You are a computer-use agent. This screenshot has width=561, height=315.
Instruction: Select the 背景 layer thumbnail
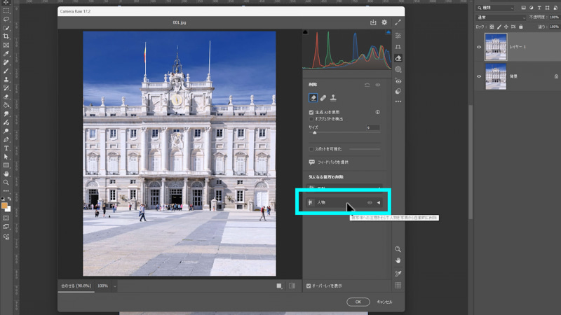496,76
